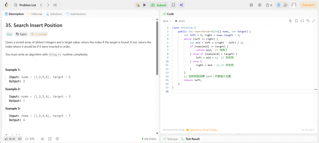Image resolution: width=319 pixels, height=143 pixels.
Task: Open the Java language dropdown
Action: point(167,21)
